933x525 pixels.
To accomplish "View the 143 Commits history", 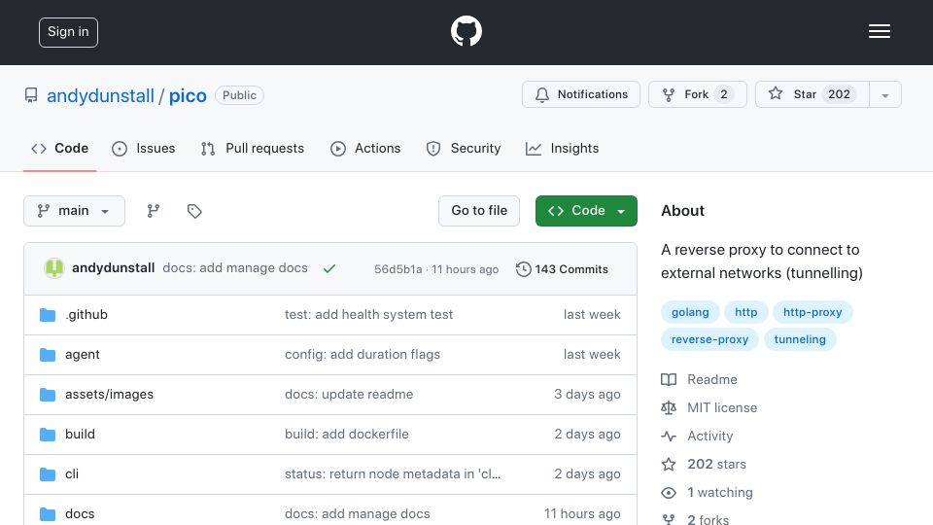I will (563, 269).
